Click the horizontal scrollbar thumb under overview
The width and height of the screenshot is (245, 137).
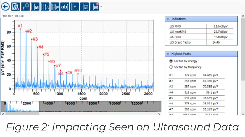pos(22,114)
